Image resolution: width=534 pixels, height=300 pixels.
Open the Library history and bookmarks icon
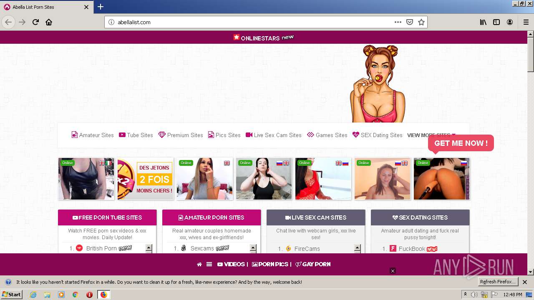point(483,22)
